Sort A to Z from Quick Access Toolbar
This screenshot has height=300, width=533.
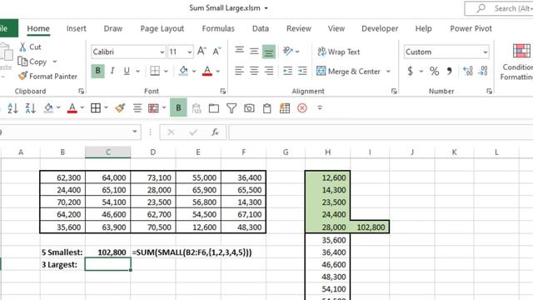tap(13, 108)
